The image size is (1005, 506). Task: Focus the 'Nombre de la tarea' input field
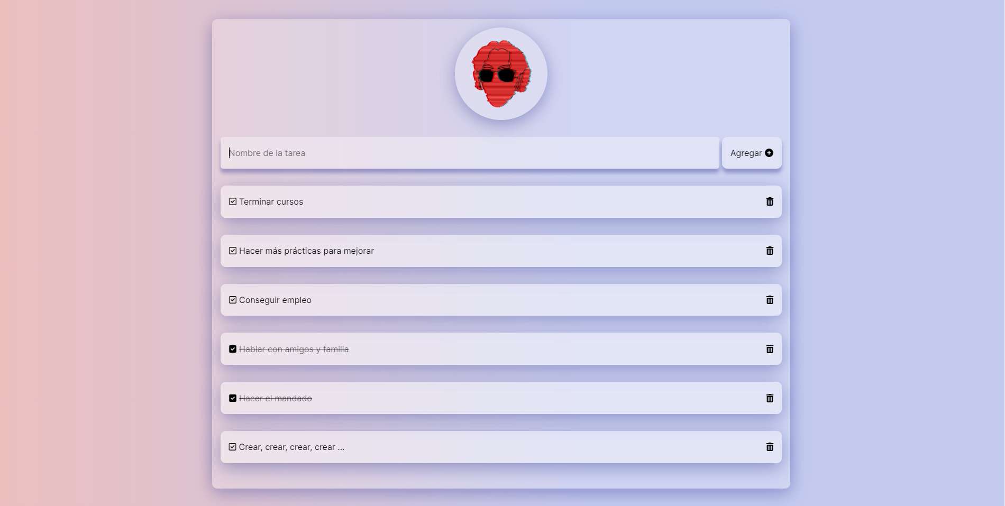tap(470, 153)
